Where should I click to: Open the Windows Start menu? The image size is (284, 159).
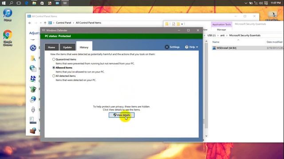pos(4,3)
